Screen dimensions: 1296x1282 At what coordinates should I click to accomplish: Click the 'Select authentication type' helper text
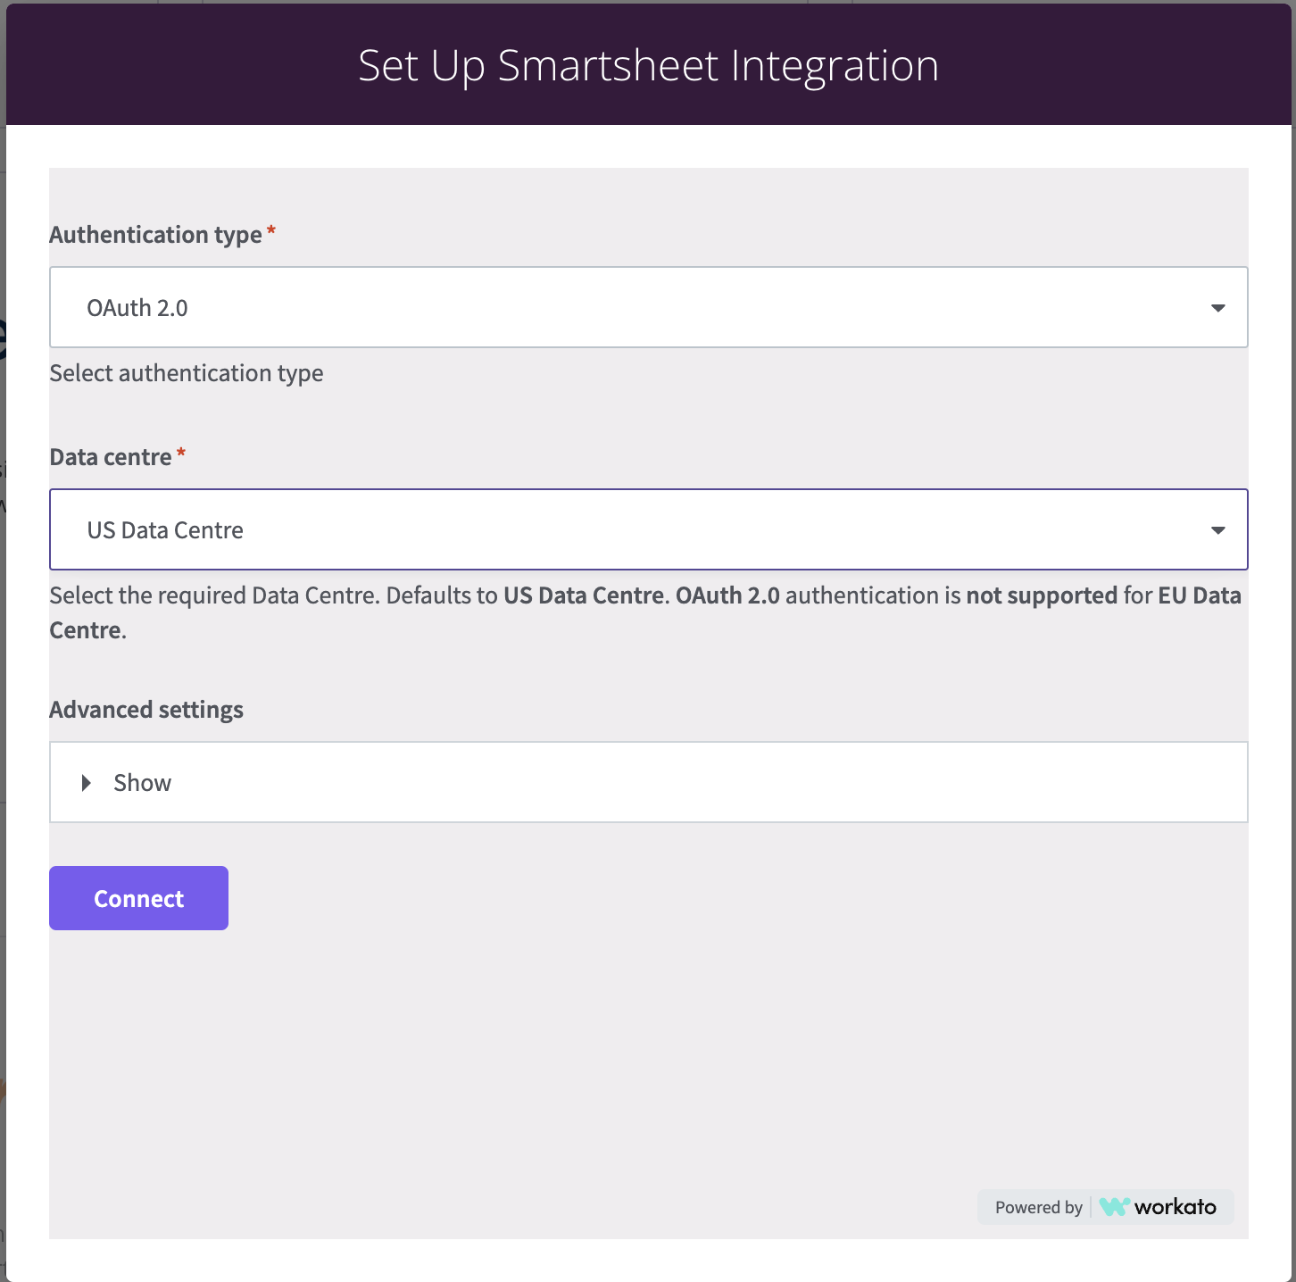click(187, 373)
